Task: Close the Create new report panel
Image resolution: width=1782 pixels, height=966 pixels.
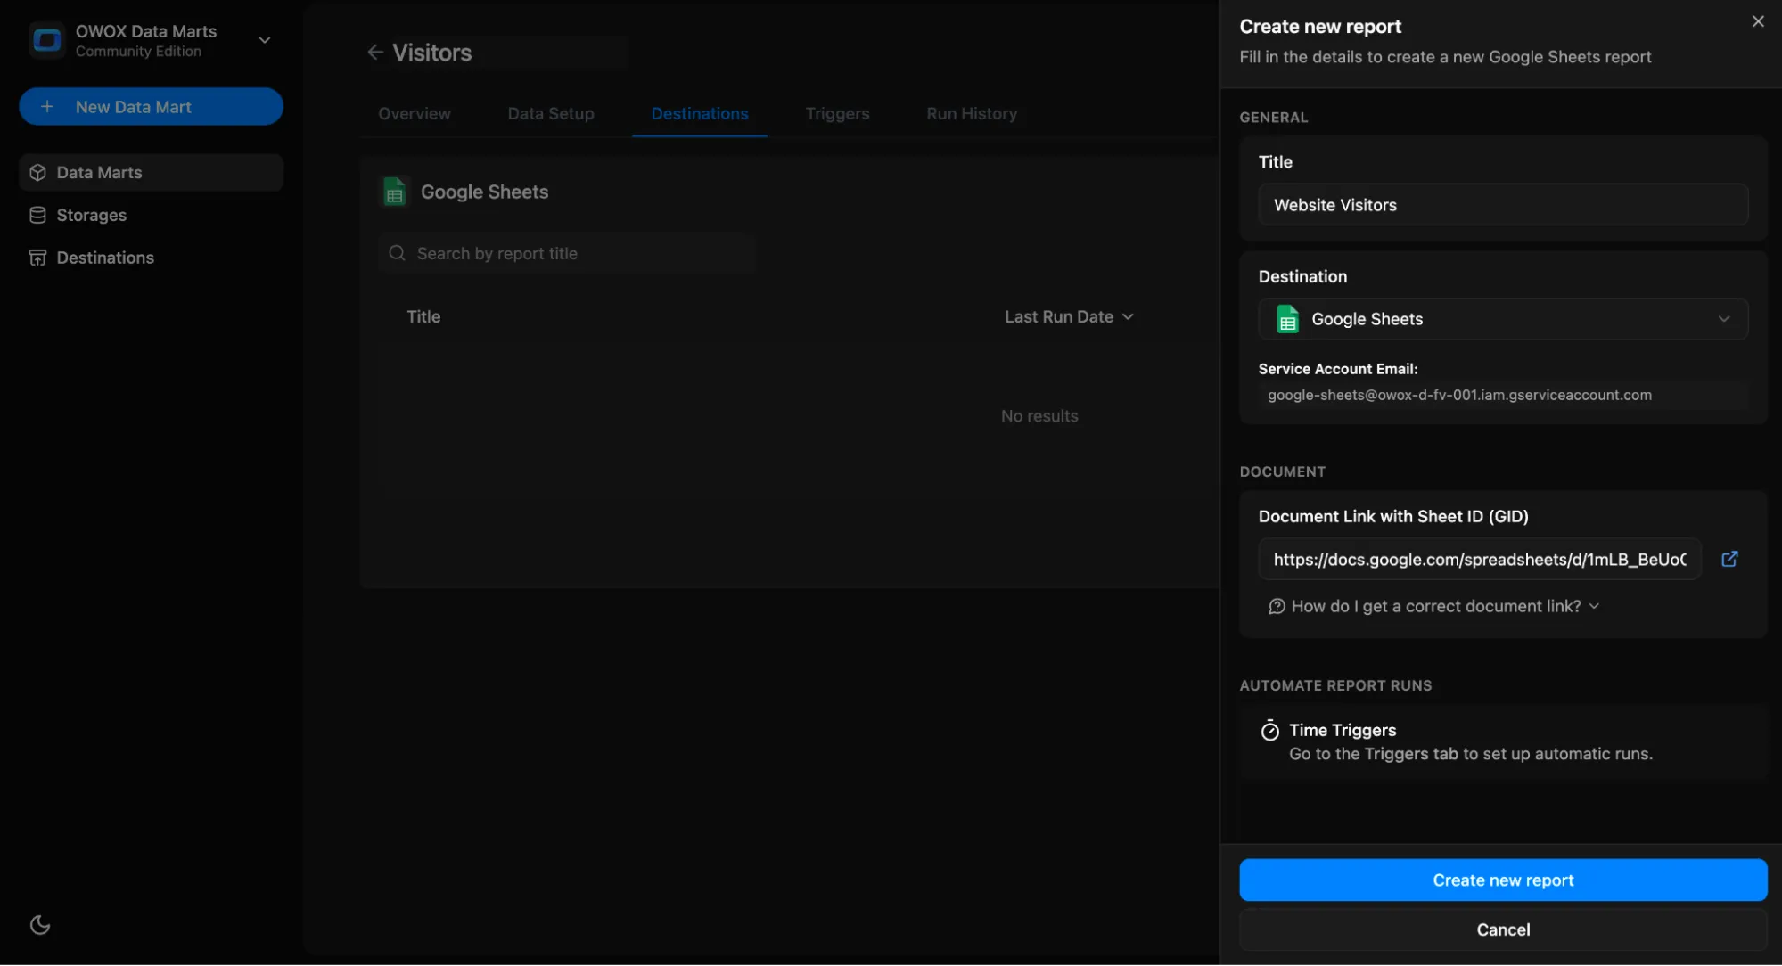Action: click(x=1757, y=21)
